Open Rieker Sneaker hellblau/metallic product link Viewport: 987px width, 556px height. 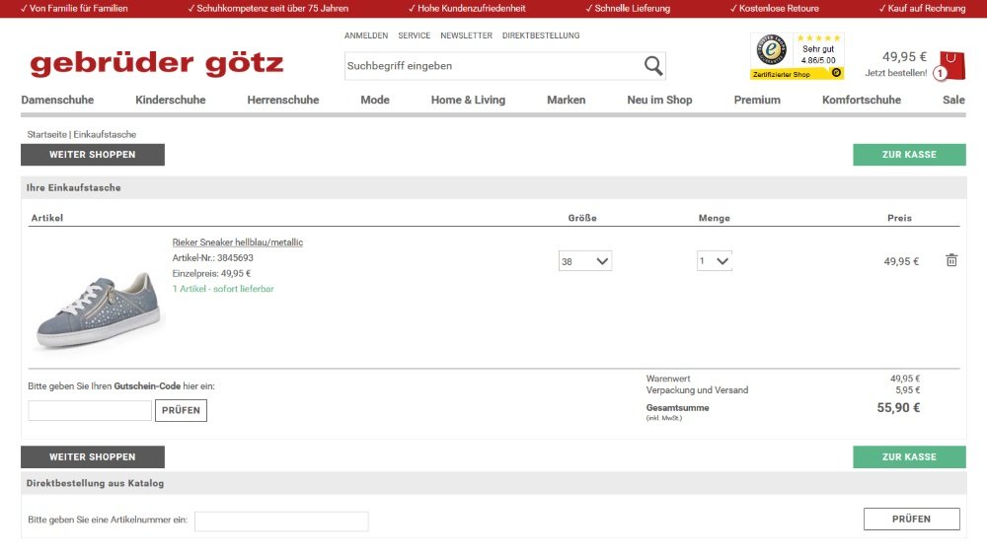[x=237, y=243]
